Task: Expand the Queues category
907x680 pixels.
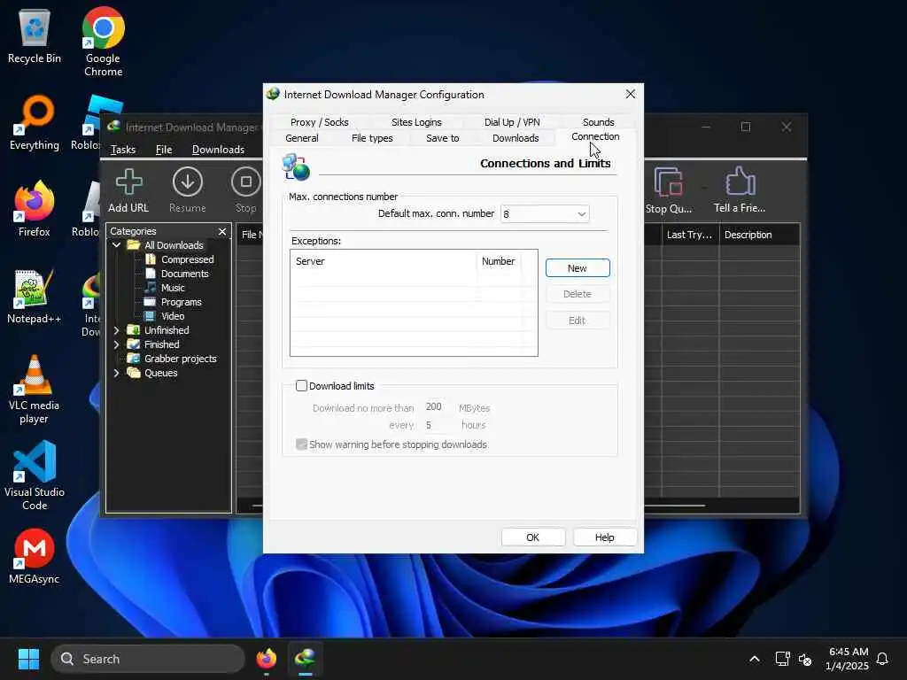Action: click(116, 373)
